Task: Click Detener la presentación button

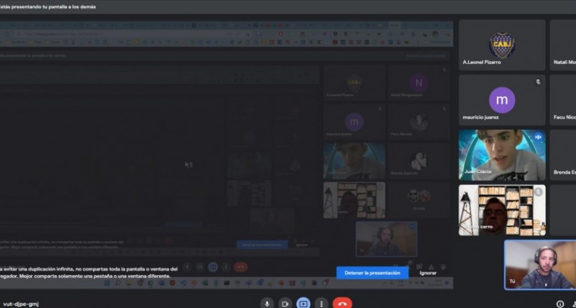Action: [372, 273]
